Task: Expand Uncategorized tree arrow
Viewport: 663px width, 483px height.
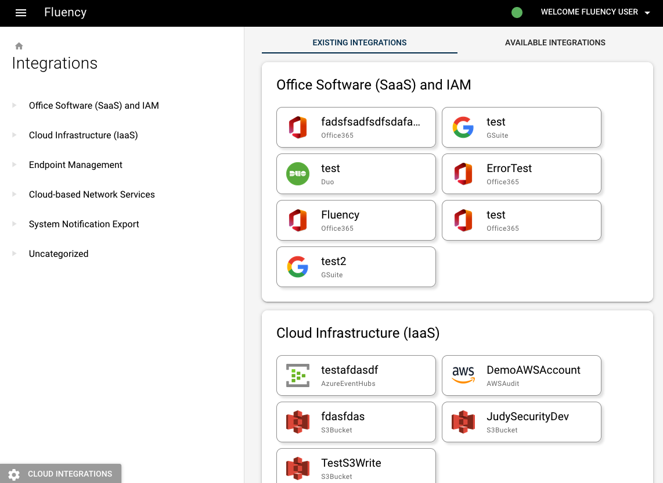Action: coord(15,253)
